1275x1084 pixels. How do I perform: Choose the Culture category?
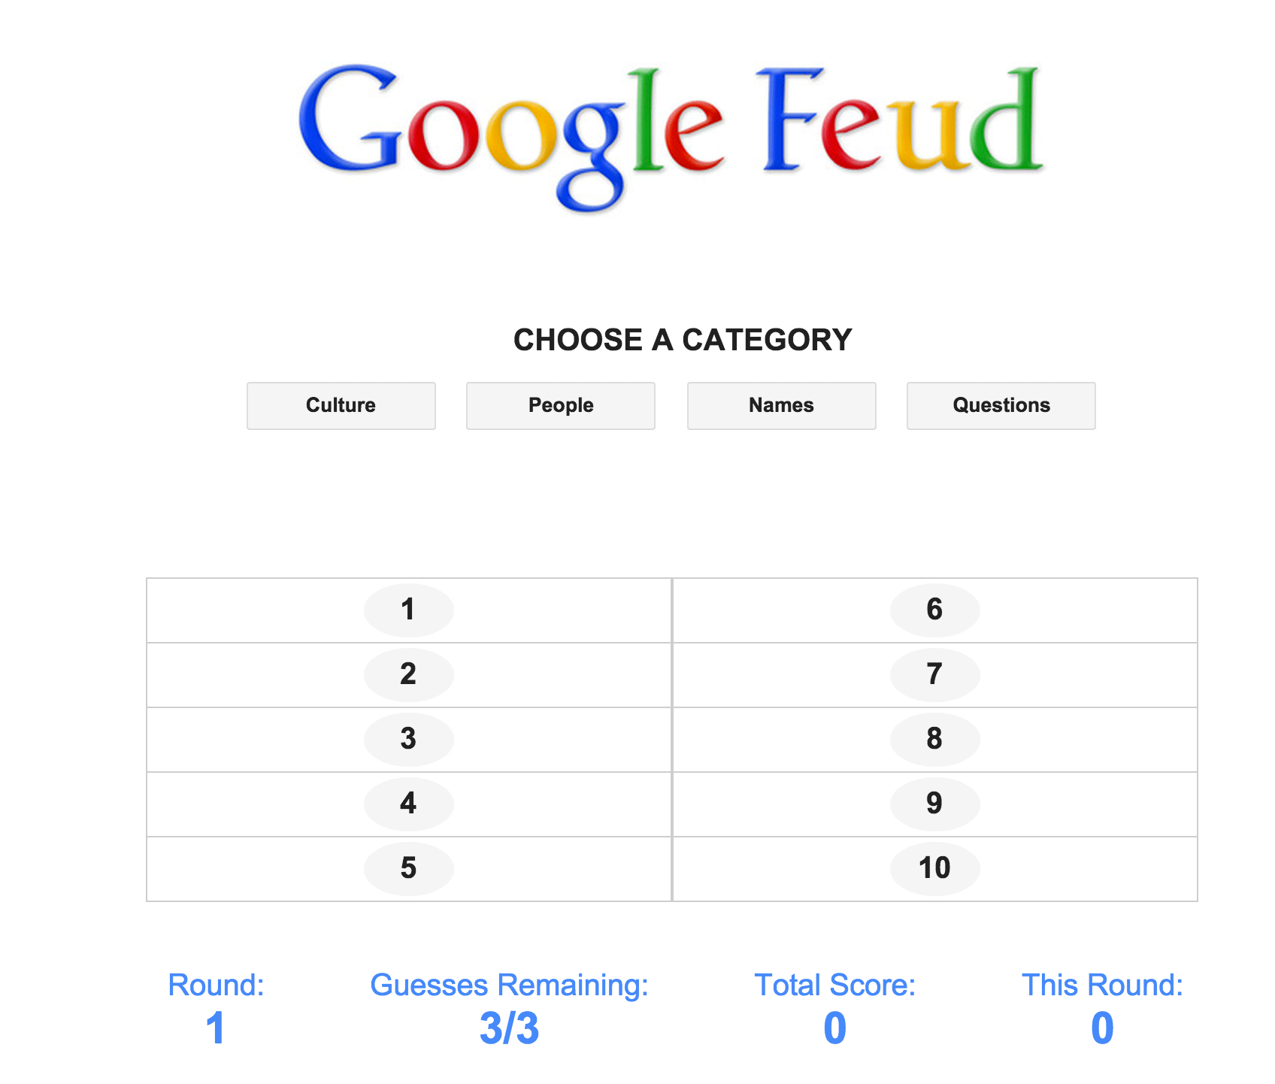click(x=341, y=405)
